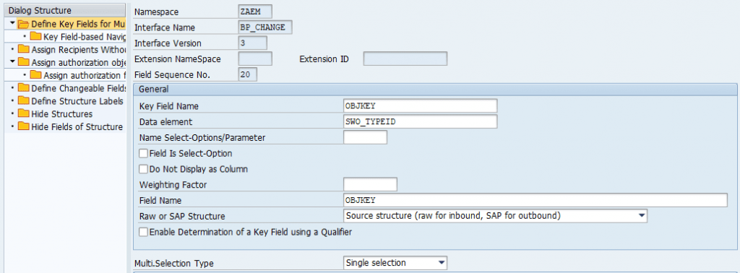Click the Weighting Factor input box
This screenshot has height=273, width=740.
pos(370,184)
